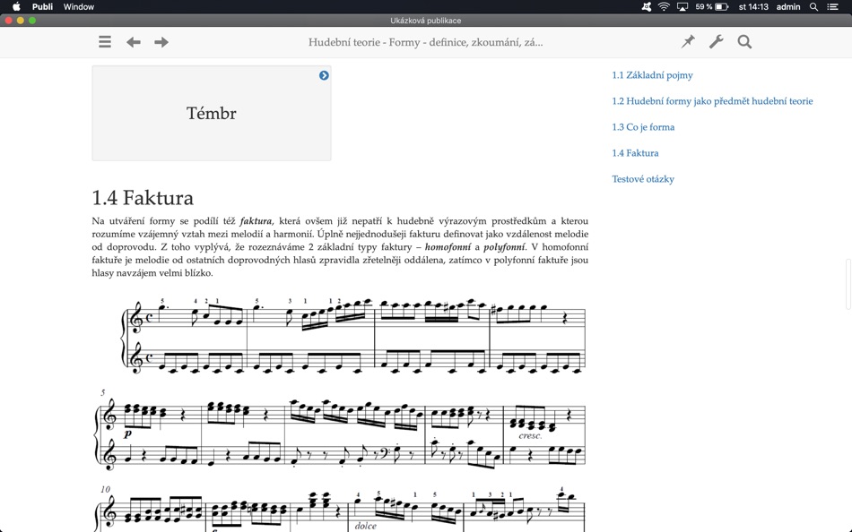The width and height of the screenshot is (852, 532).
Task: Open the Apple menu
Action: pyautogui.click(x=16, y=6)
